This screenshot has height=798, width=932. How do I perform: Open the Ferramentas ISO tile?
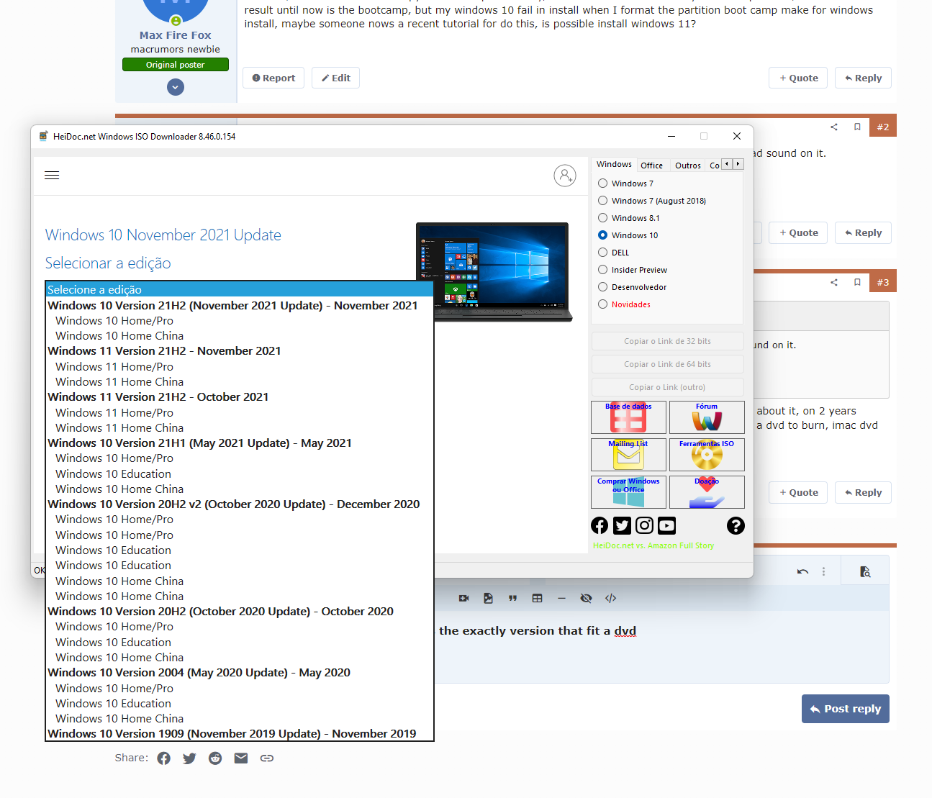[x=707, y=455]
